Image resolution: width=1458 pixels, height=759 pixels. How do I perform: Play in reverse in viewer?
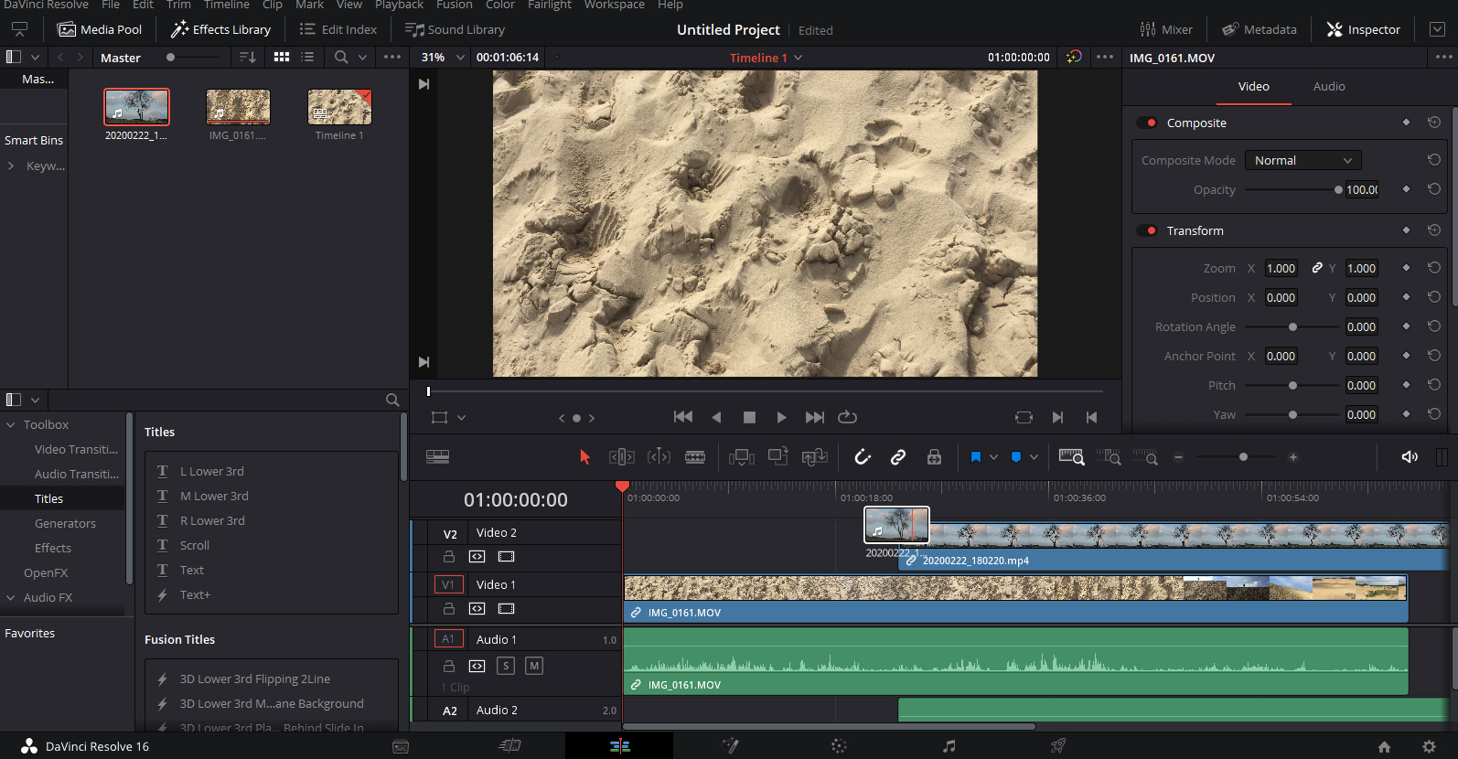click(x=716, y=417)
